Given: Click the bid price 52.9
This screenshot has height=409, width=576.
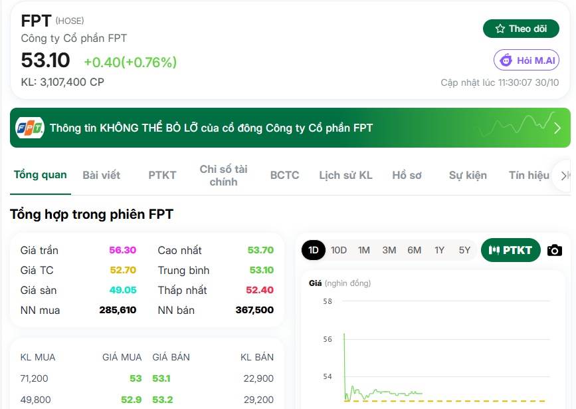Looking at the screenshot, I should [x=131, y=400].
